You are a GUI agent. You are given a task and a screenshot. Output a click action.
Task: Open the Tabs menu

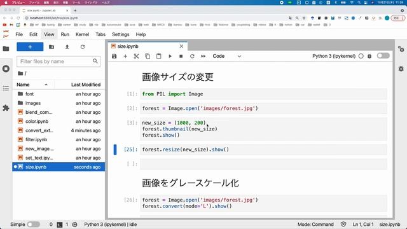[x=100, y=34]
